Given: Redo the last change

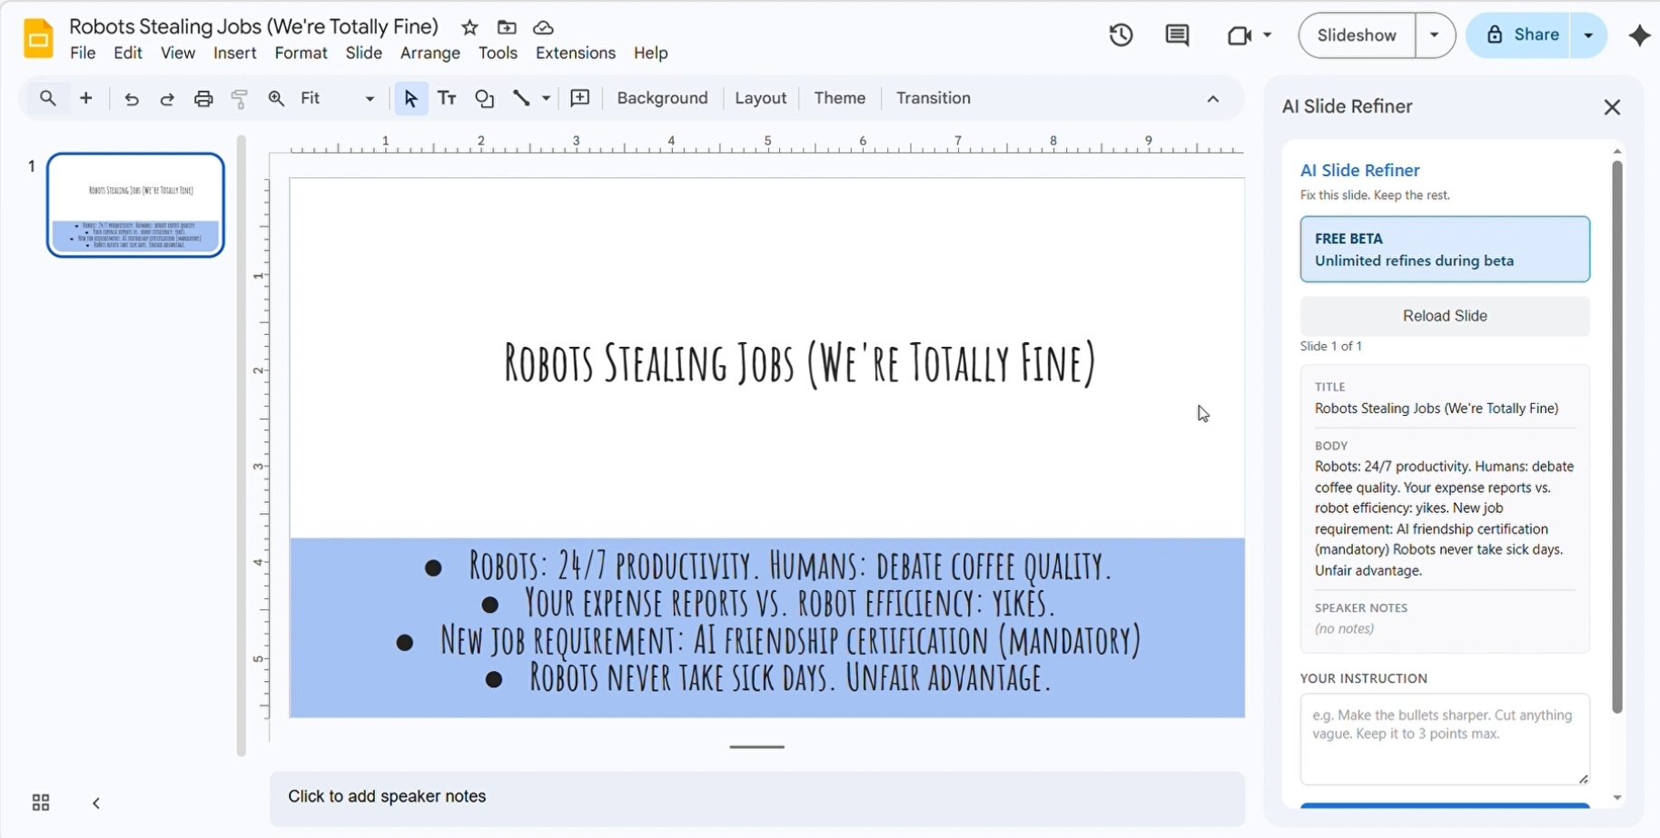Looking at the screenshot, I should [x=166, y=98].
